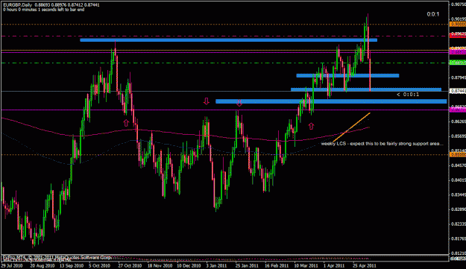Select the red down arrow overlapping the blue bar
Viewport: 466px width, 269px height.
point(239,103)
